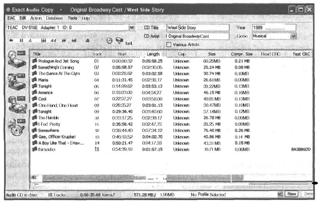Sort by the Track column header
The height and width of the screenshot is (203, 320).
tap(97, 54)
